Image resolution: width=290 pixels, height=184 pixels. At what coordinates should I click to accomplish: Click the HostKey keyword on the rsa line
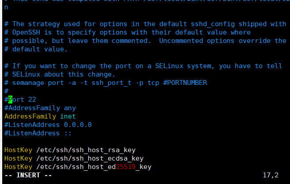18,150
